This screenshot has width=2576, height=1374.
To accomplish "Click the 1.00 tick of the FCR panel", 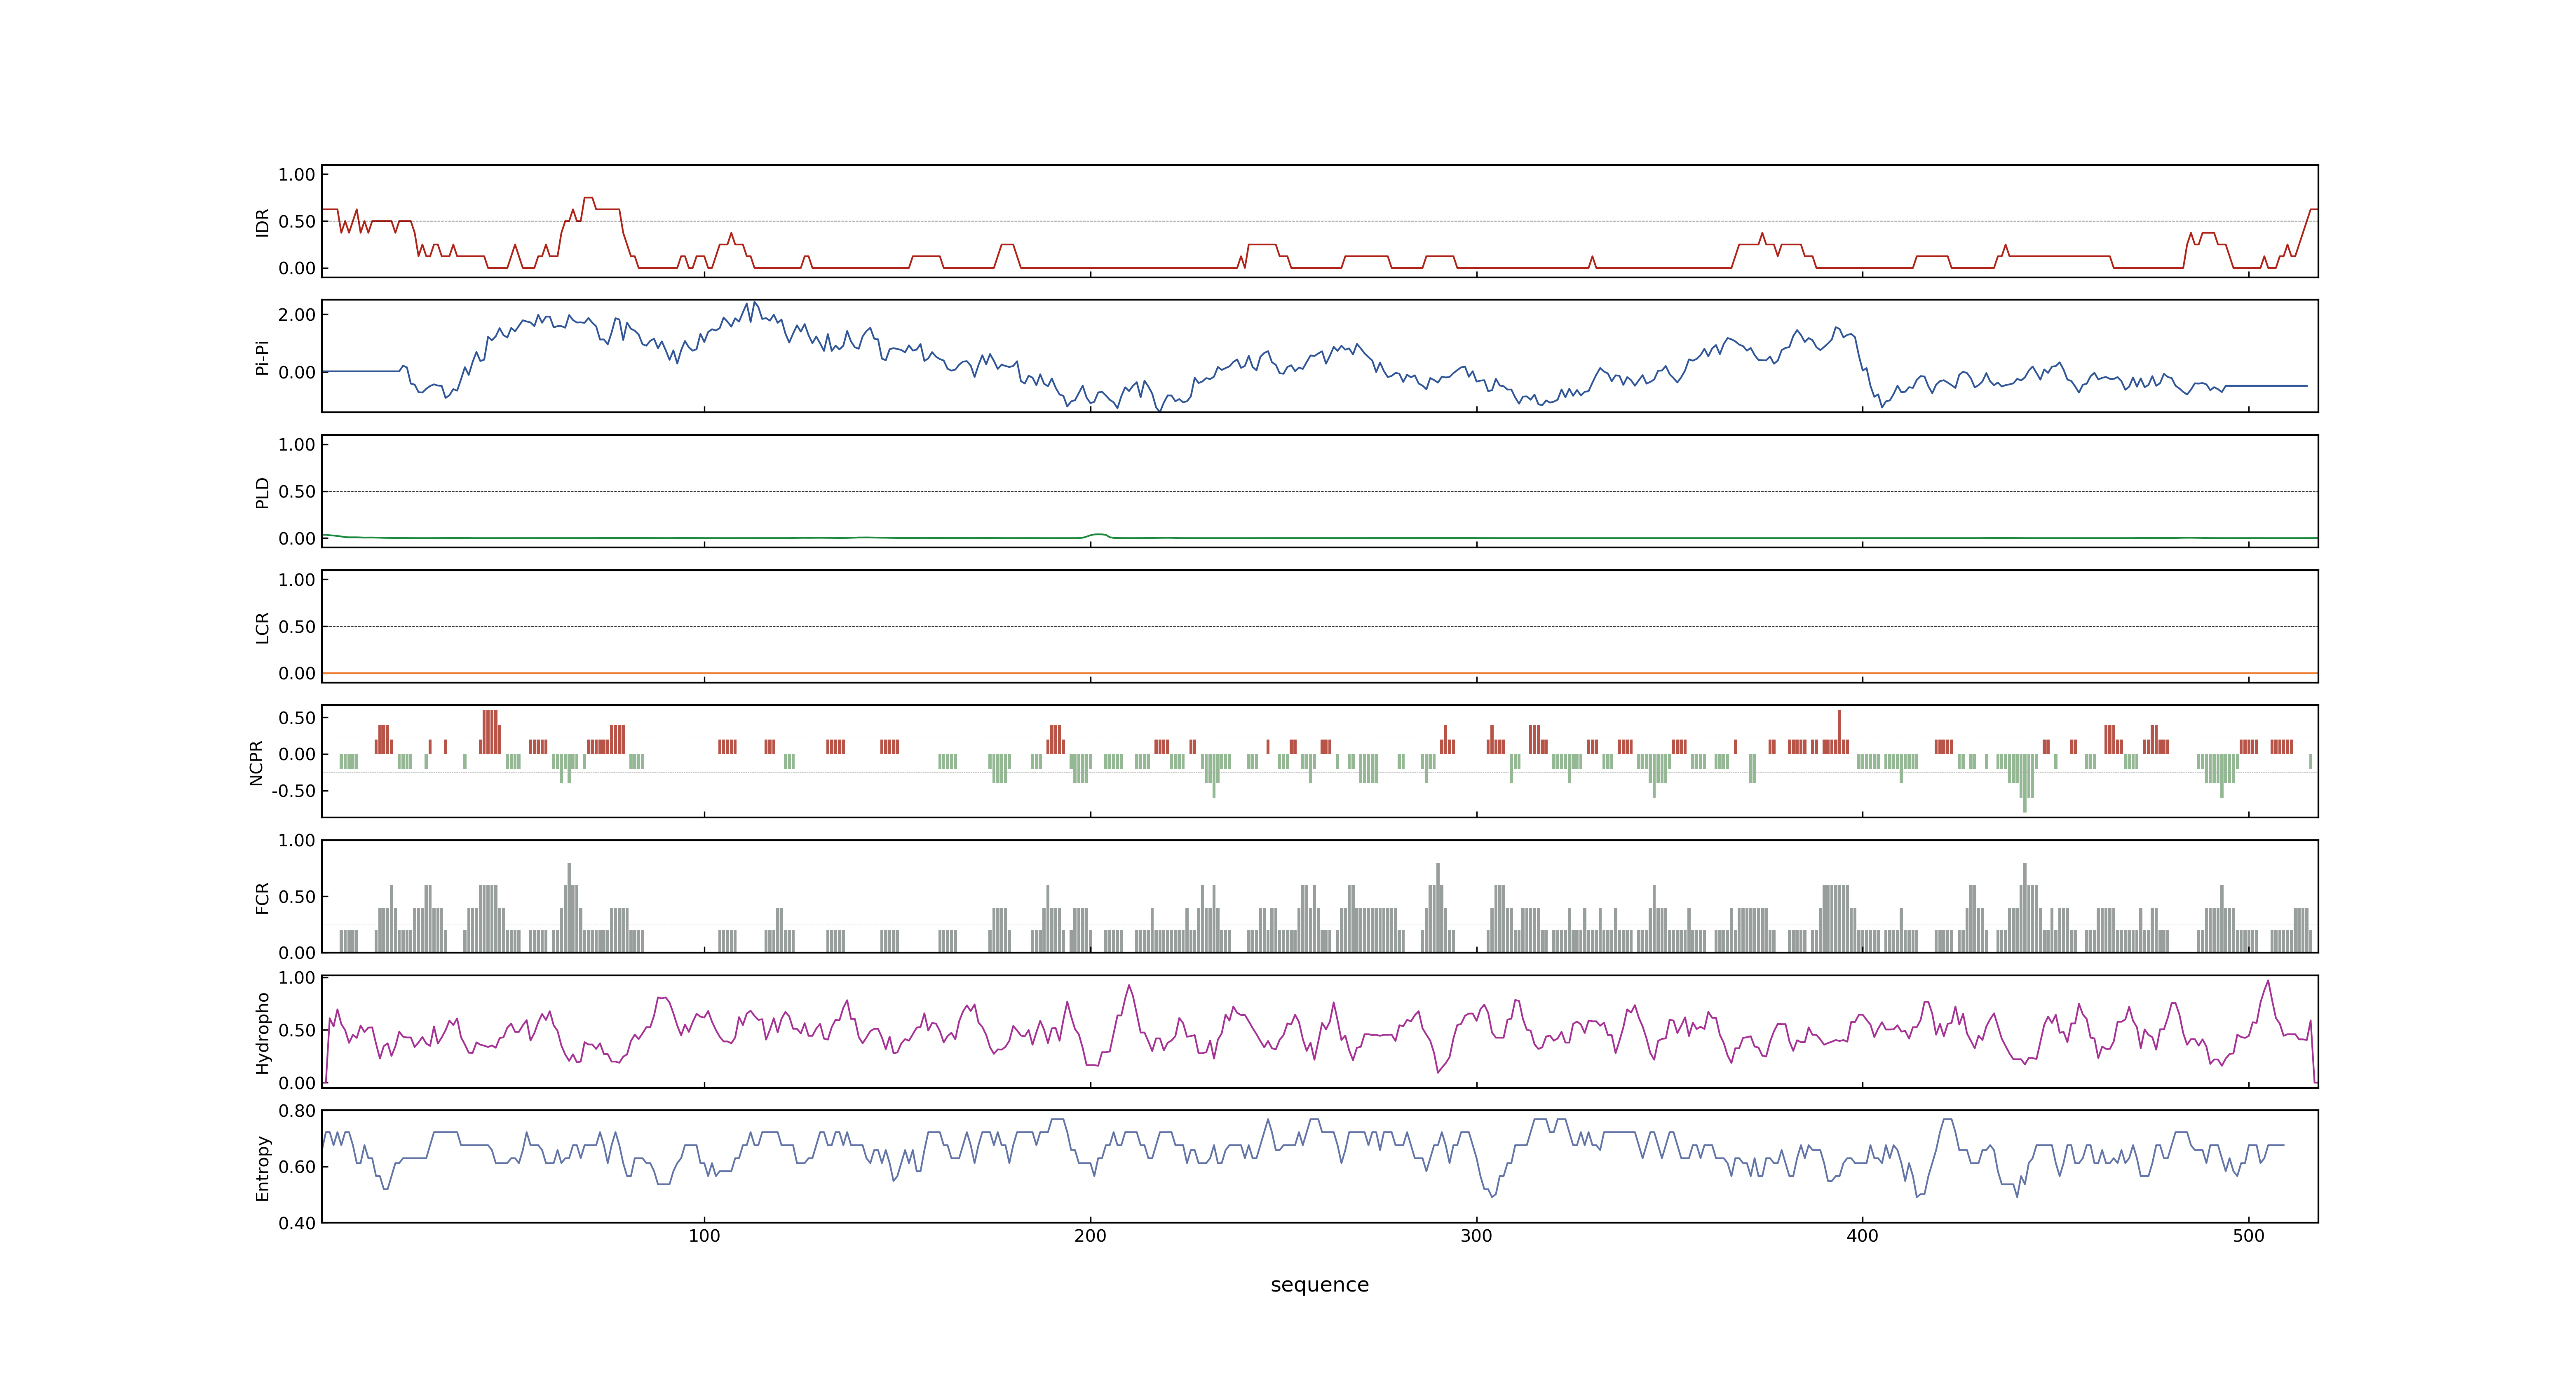I will pos(297,840).
